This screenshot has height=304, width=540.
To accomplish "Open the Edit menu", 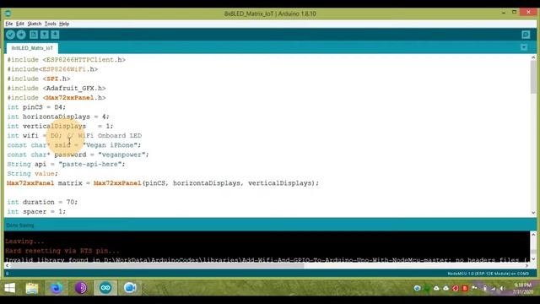I will pos(20,24).
